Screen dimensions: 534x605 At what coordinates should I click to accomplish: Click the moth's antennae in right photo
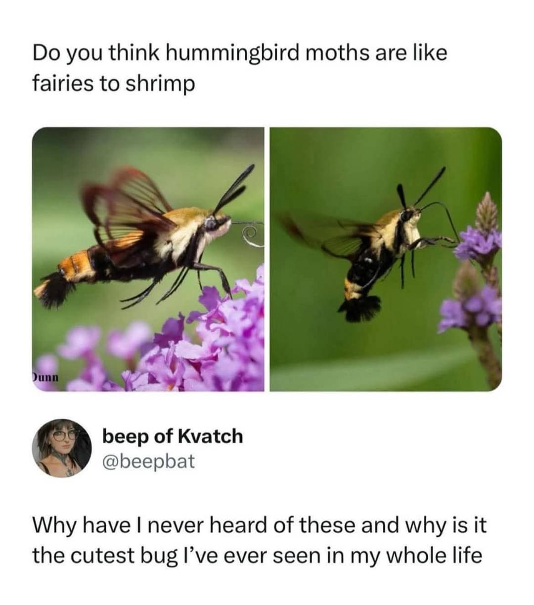coord(420,188)
